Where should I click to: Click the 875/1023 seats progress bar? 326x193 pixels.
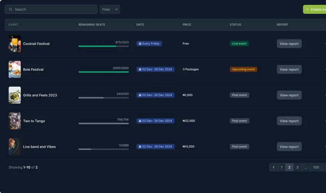point(104,46)
